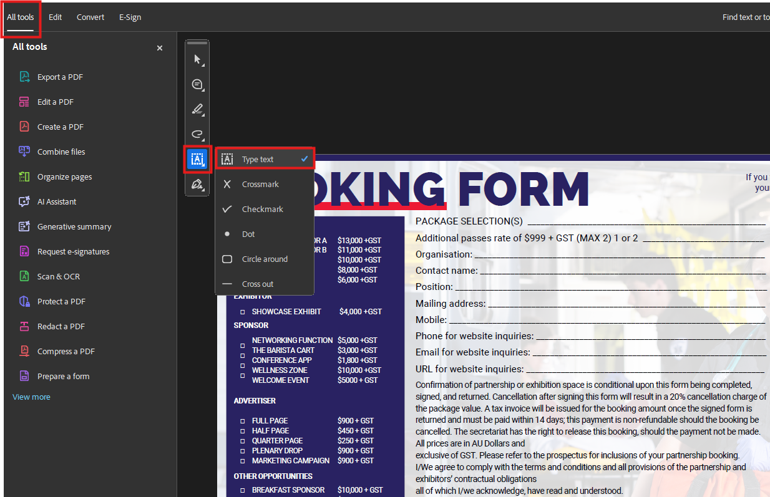
Task: Tick the FULL PAGE advertiser checkbox
Action: tap(243, 421)
